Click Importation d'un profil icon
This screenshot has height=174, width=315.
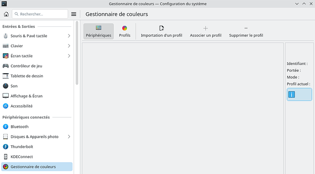[162, 28]
